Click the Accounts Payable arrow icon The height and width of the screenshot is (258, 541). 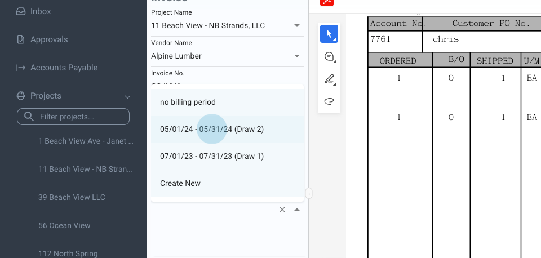pos(21,68)
